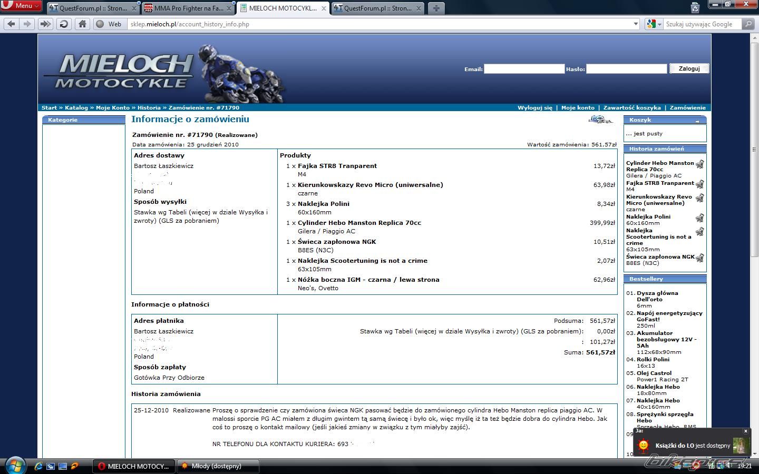Open the Google search engine selector dropdown
The height and width of the screenshot is (474, 759).
(654, 24)
